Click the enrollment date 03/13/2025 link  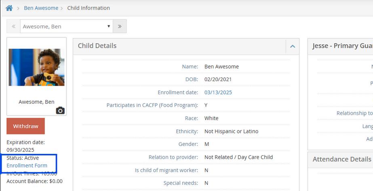coord(218,92)
